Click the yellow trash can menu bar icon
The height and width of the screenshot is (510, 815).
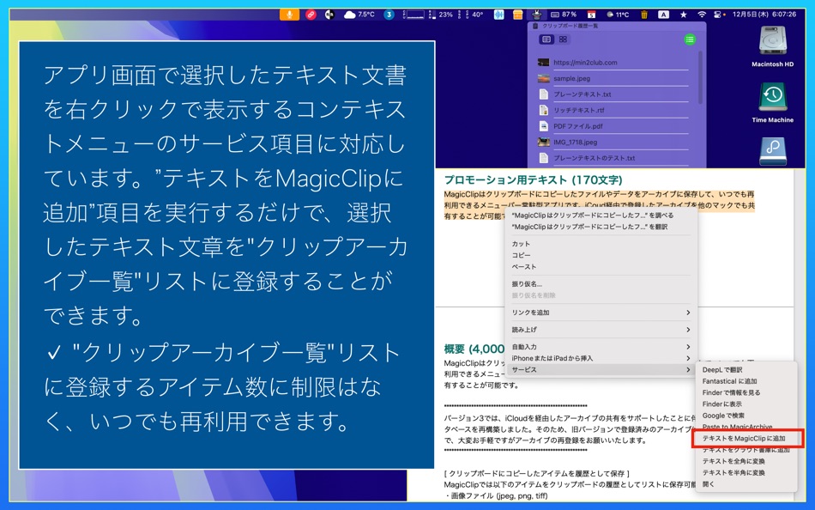coord(644,15)
